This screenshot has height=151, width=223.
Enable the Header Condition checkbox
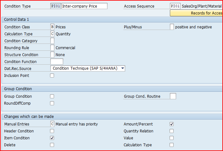tap(52, 131)
